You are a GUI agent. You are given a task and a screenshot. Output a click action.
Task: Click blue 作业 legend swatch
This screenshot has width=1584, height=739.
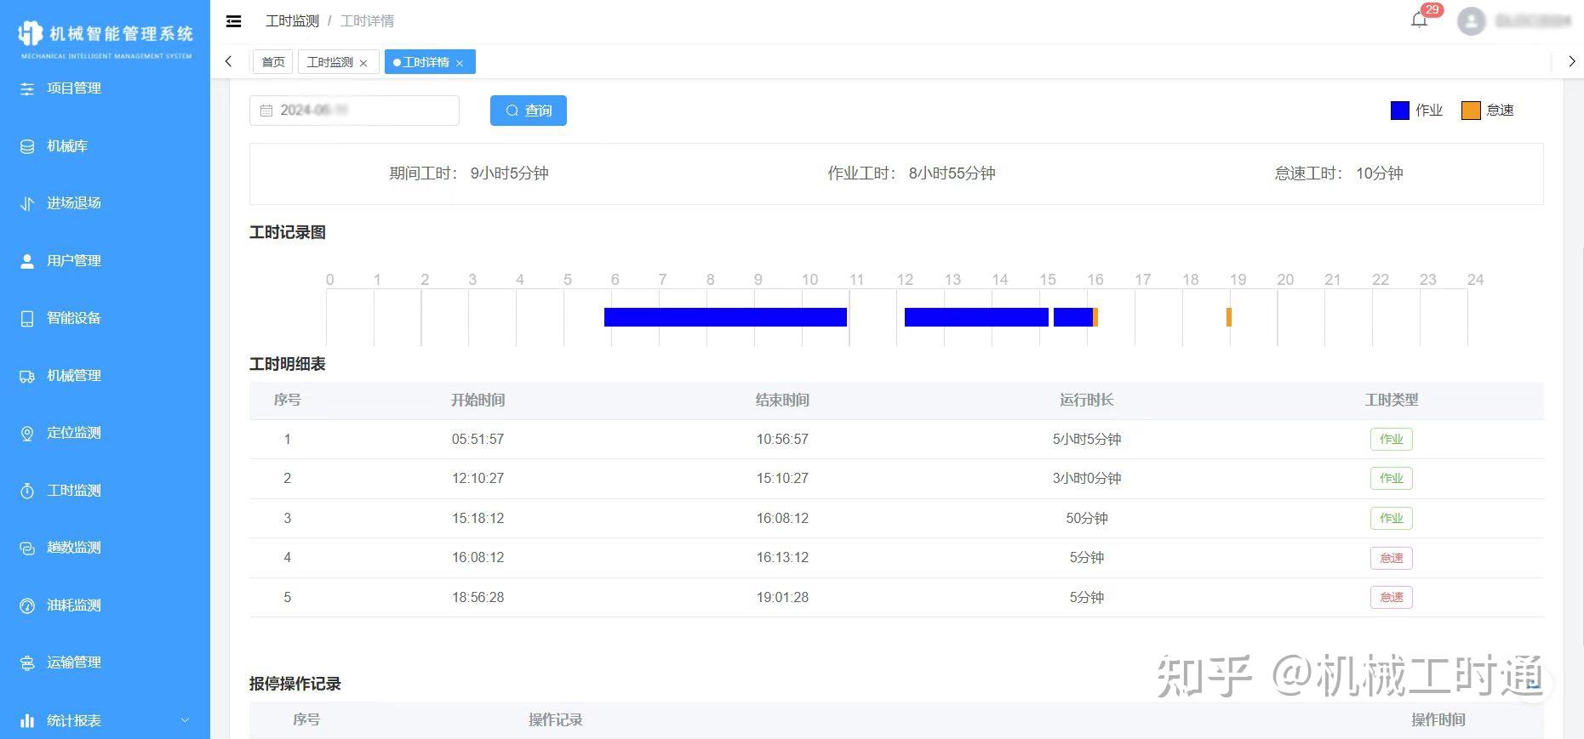tap(1400, 111)
